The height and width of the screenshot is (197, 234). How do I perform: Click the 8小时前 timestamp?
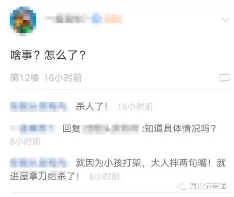click(x=25, y=141)
